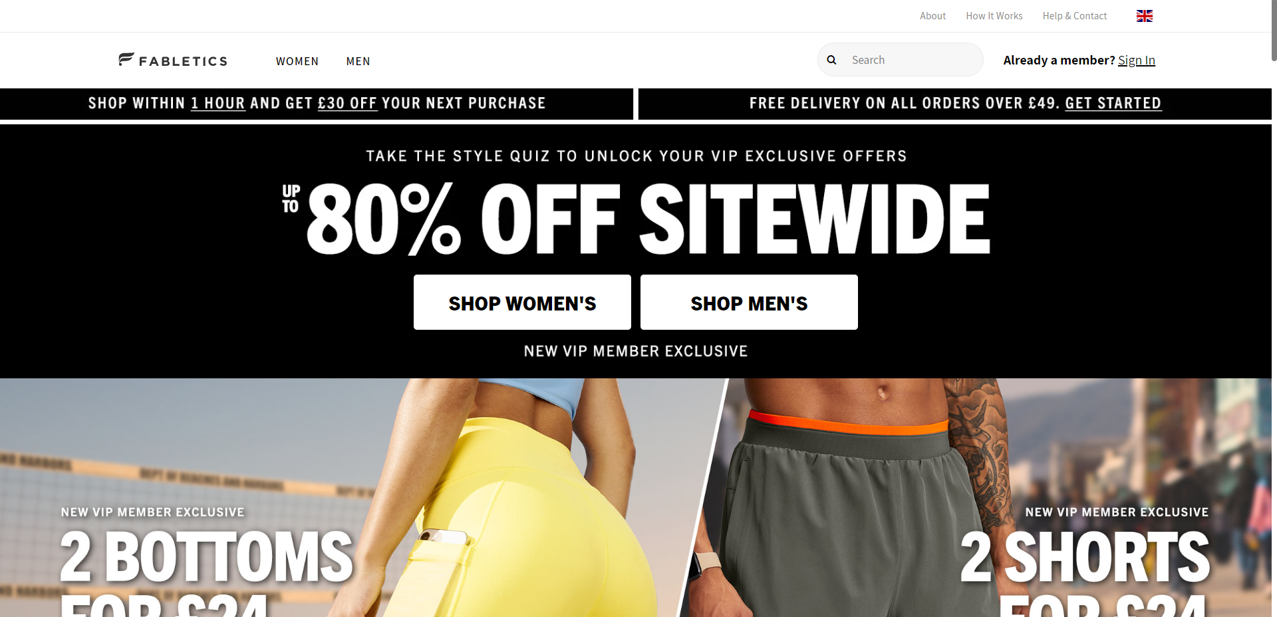This screenshot has height=617, width=1277.
Task: Click the UK flag country selector
Action: [x=1144, y=16]
